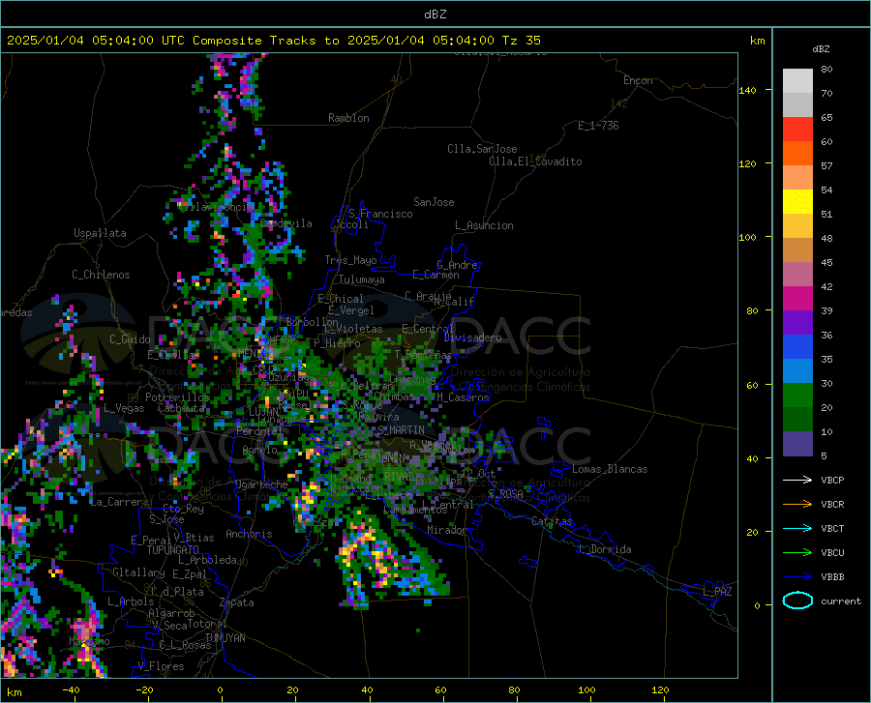Image resolution: width=871 pixels, height=703 pixels.
Task: Select the tan 45-48 dBZ legend swatch
Action: (x=797, y=250)
